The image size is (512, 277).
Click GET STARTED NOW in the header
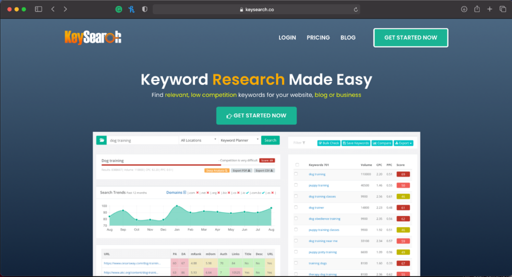(x=411, y=37)
